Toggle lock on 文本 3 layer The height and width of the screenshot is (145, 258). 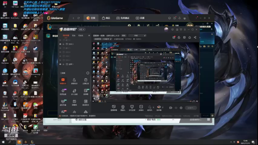click(63, 44)
